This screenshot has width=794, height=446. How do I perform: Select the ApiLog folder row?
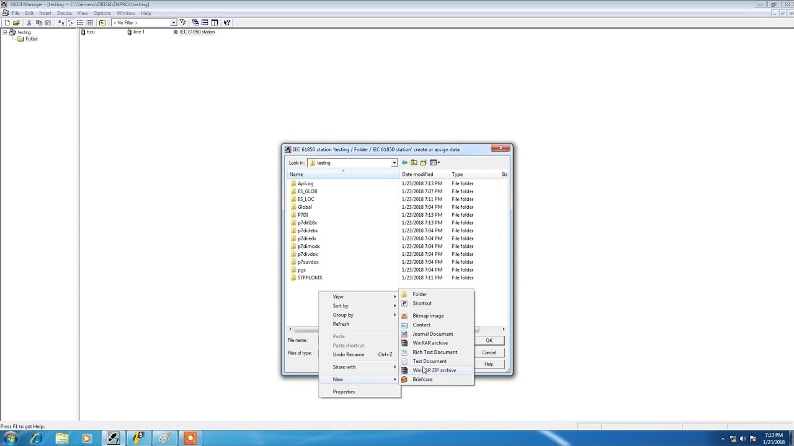click(x=397, y=183)
